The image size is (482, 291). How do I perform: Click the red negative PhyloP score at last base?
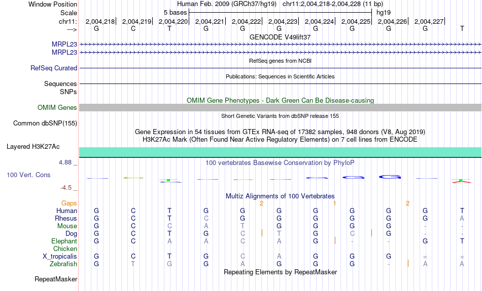point(462,182)
